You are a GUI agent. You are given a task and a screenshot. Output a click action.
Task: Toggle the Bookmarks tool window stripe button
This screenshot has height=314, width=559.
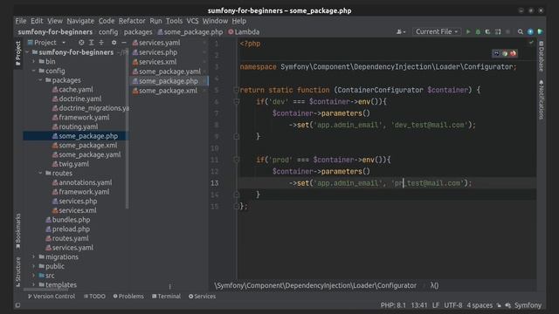pyautogui.click(x=18, y=231)
